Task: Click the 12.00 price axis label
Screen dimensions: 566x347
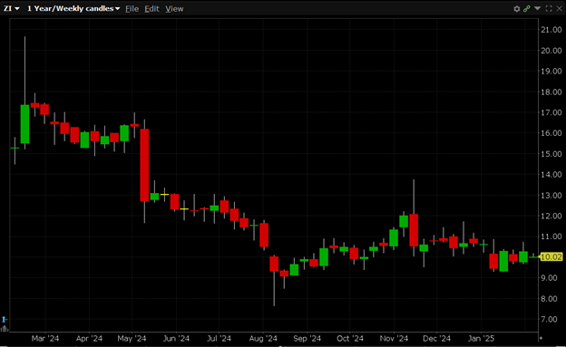Action: (x=551, y=216)
